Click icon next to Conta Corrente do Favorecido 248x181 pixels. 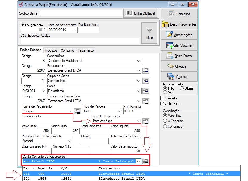point(146,162)
